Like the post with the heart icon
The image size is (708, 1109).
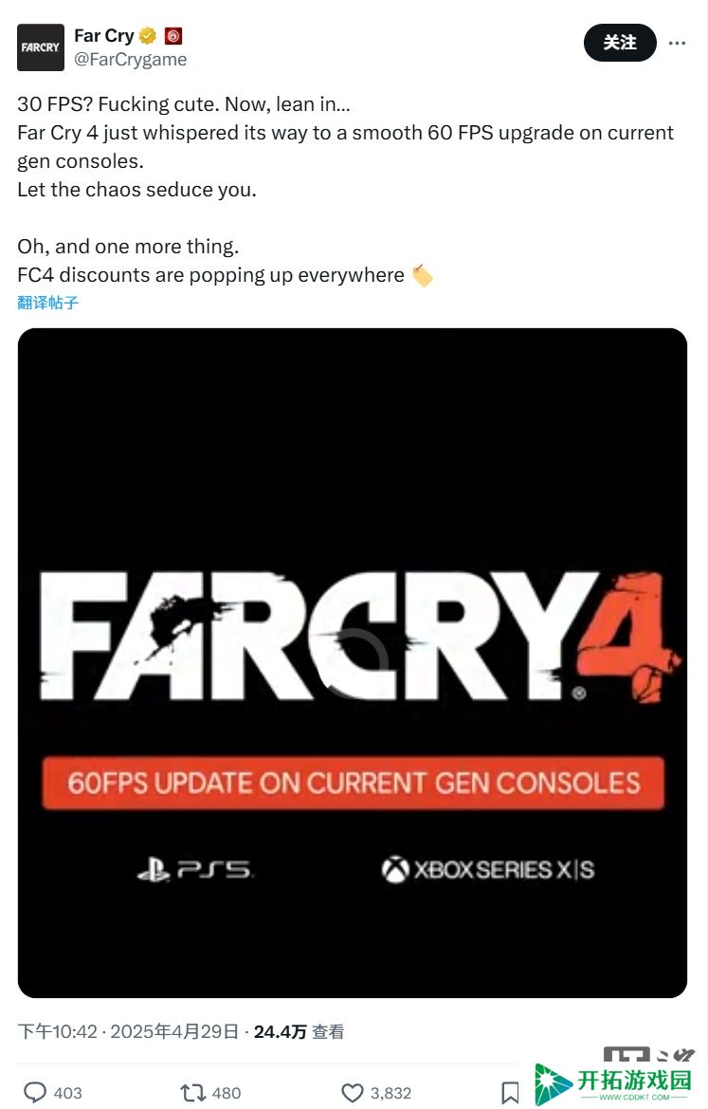(352, 1093)
